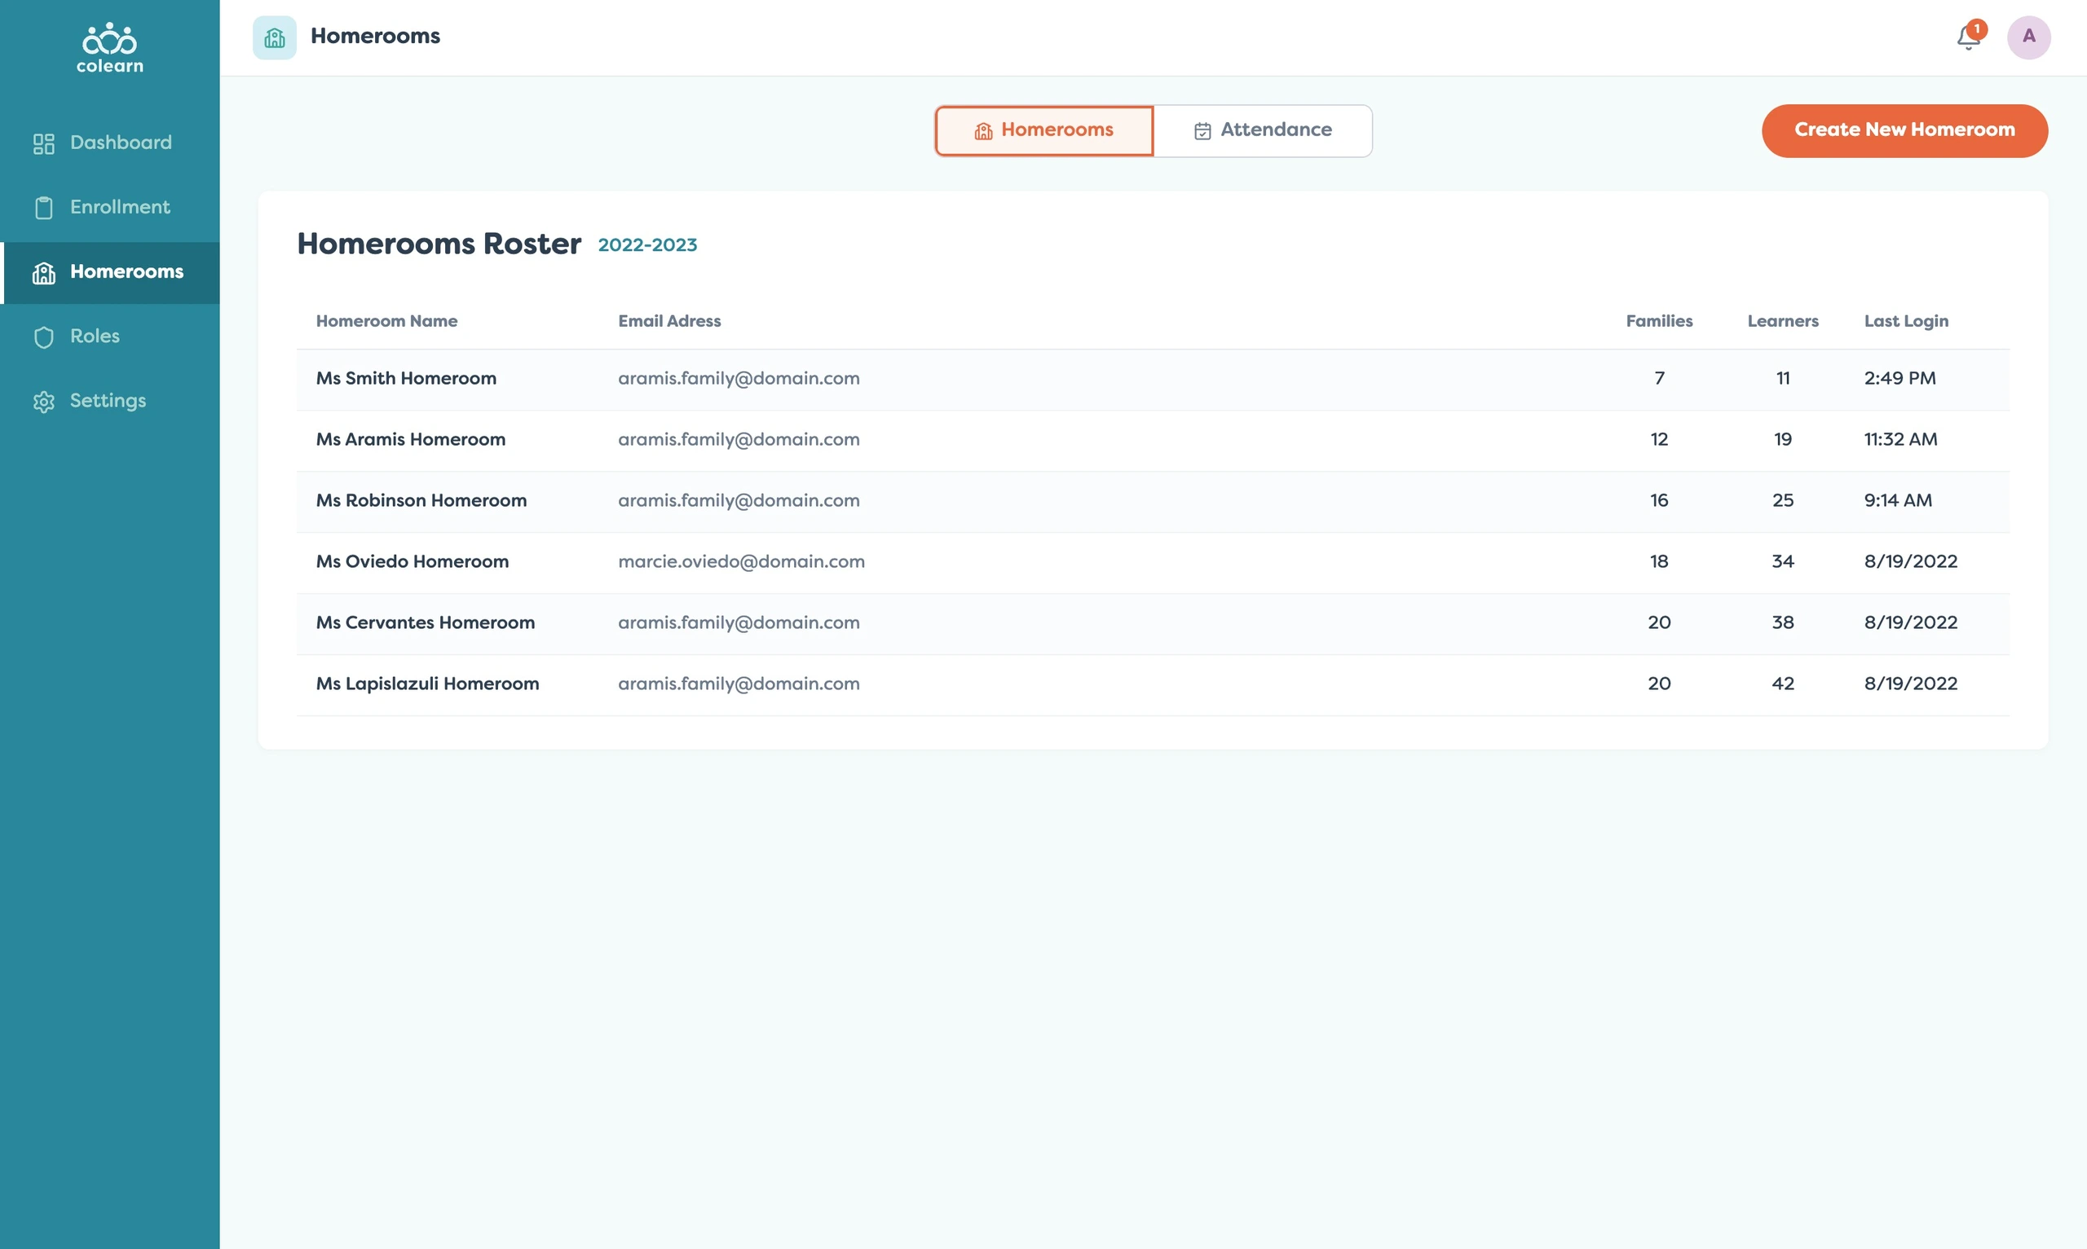Click families count 12
Screen dimensions: 2087x1249
click(x=1658, y=439)
